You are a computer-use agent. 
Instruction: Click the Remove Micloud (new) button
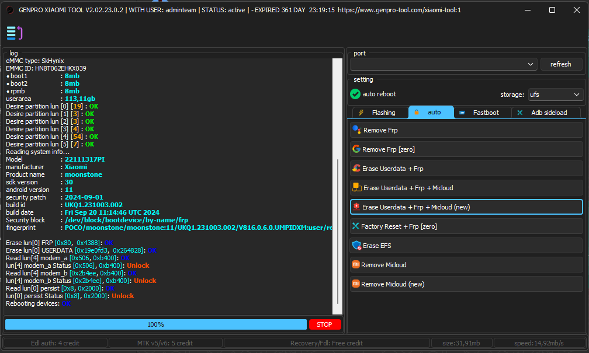click(x=466, y=284)
